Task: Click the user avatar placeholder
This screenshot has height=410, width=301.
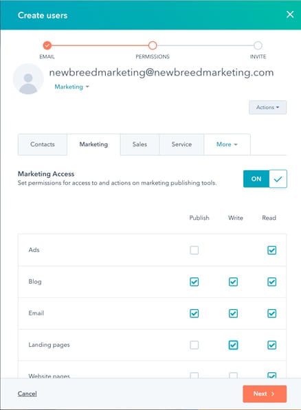Action: 28,79
